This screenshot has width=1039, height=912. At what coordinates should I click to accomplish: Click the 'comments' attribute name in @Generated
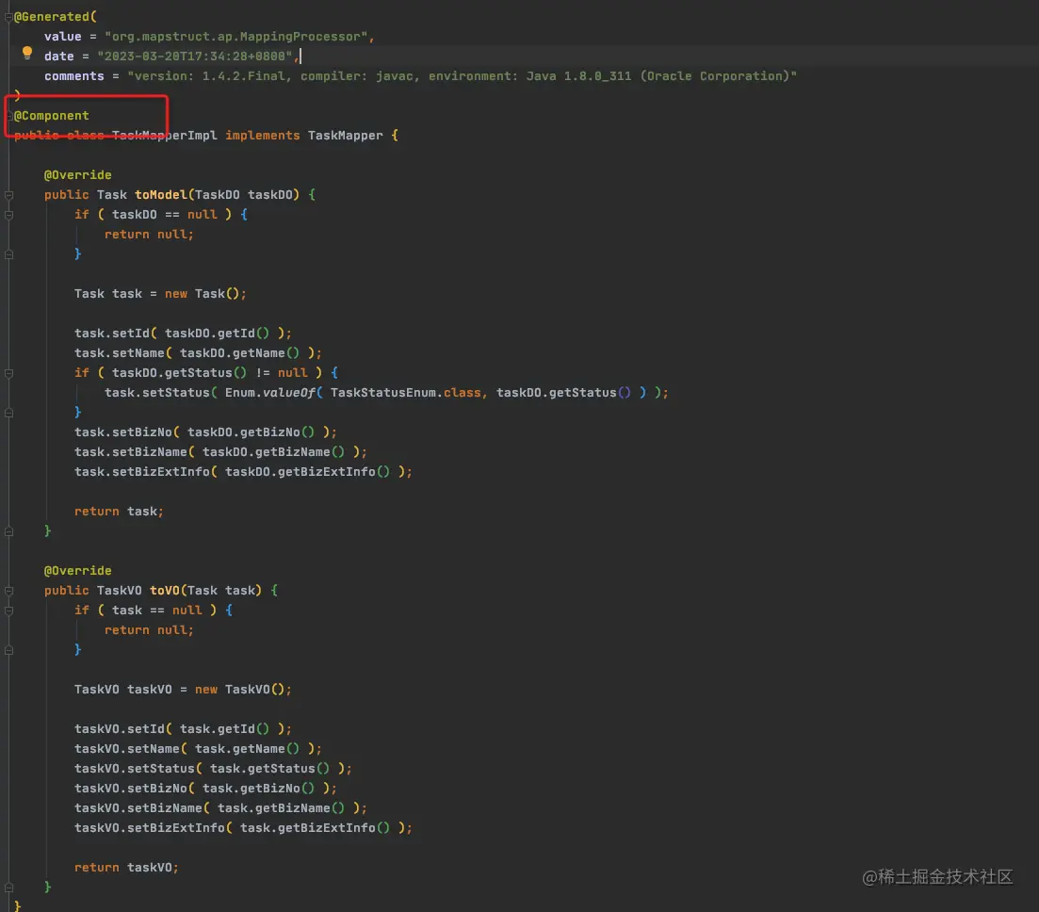click(74, 76)
